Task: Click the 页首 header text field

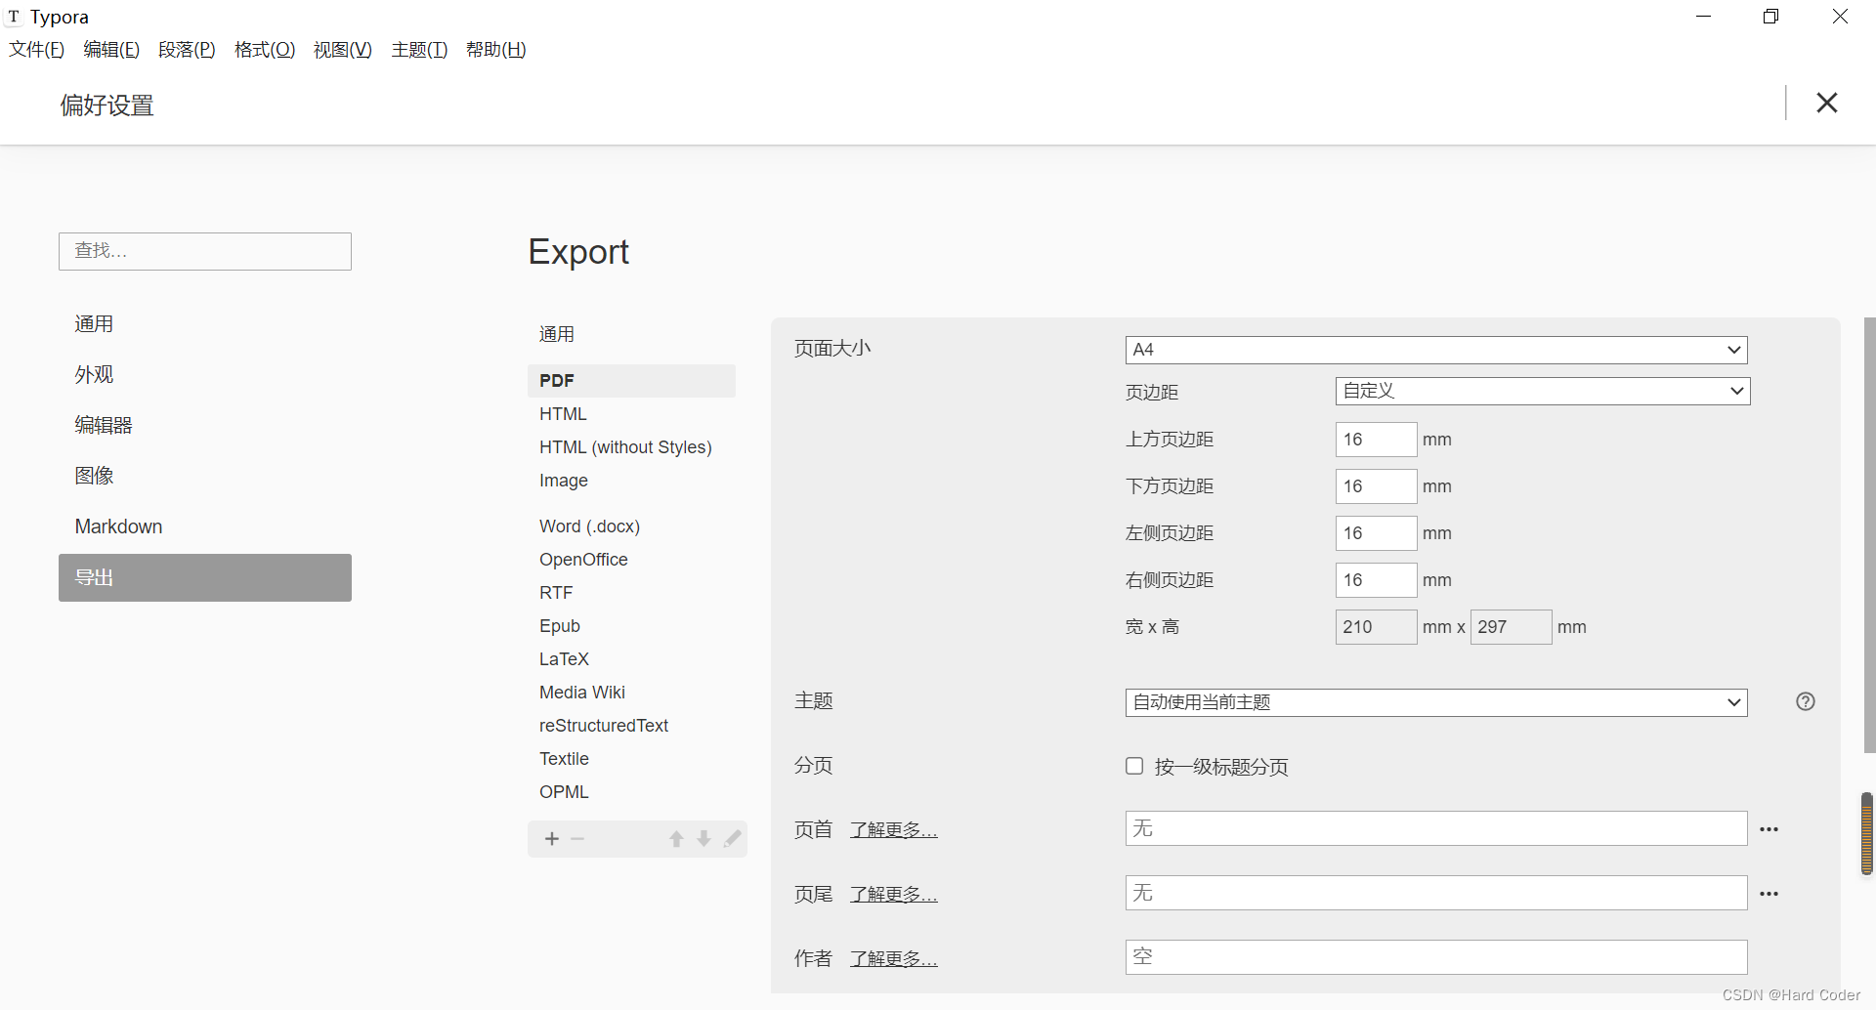Action: click(1436, 828)
